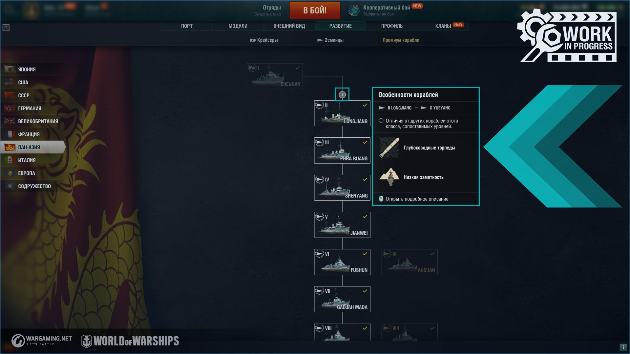Filter tech tree by Крейсеры
Viewport: 630px width, 354px height.
click(x=264, y=40)
